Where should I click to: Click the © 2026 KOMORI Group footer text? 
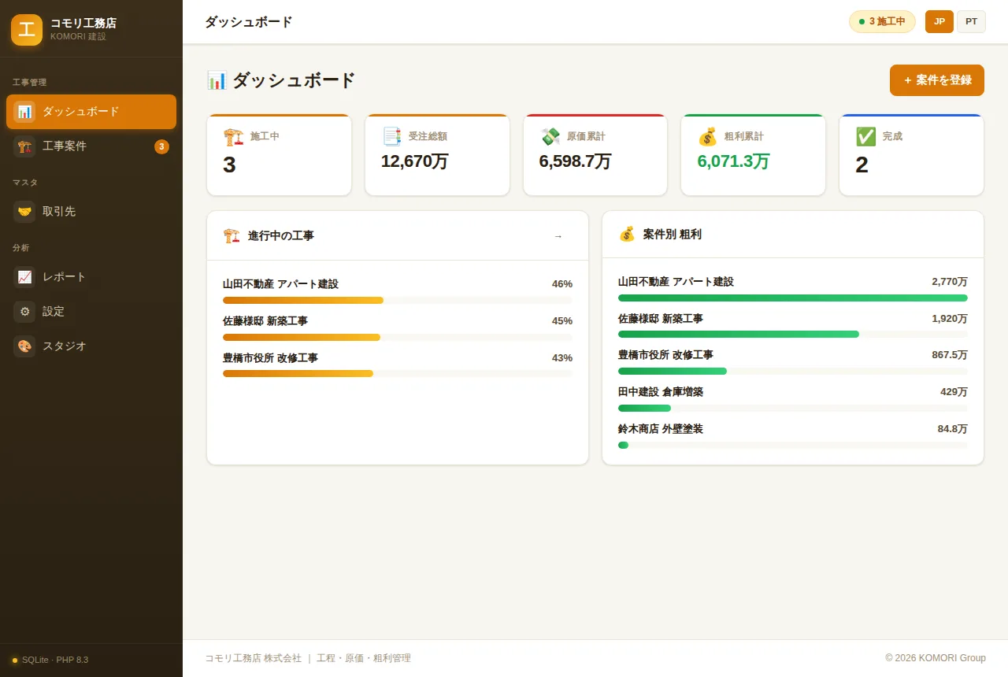click(936, 658)
